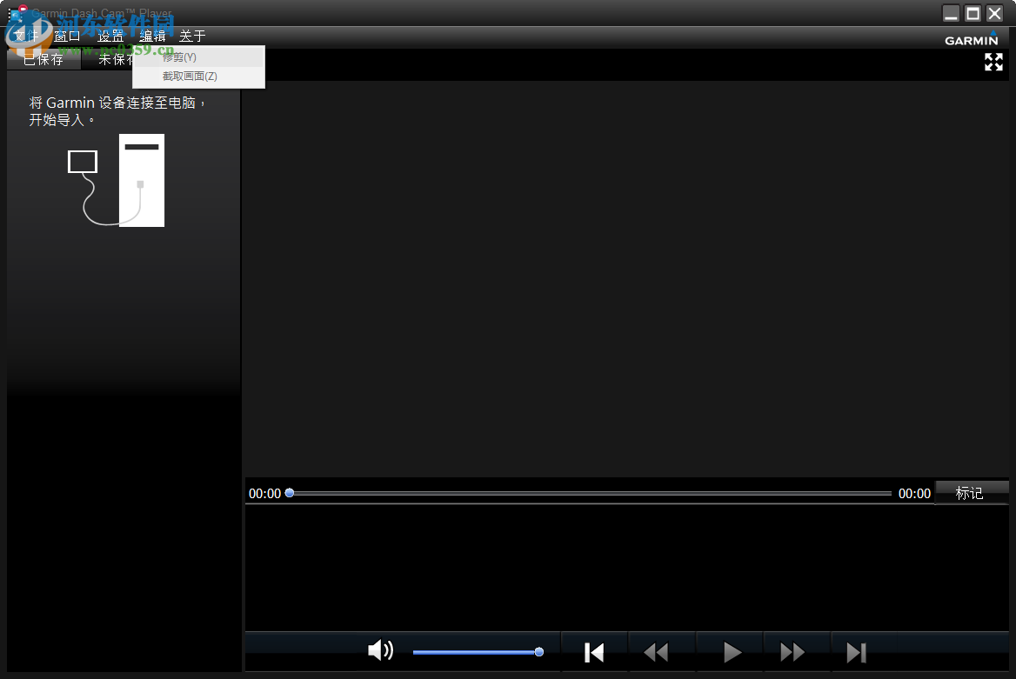Viewport: 1016px width, 679px height.
Task: Skip to the next clip
Action: click(x=857, y=652)
